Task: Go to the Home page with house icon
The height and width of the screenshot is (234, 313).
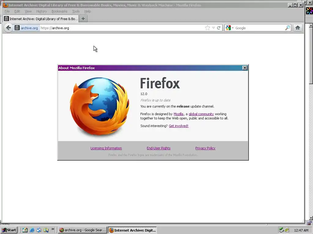Action: click(x=298, y=28)
